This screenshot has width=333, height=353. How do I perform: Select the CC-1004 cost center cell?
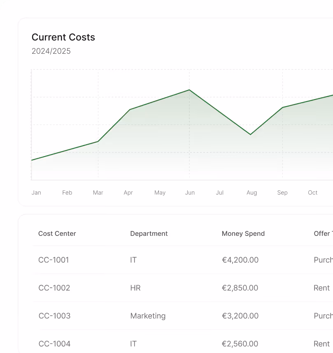[x=55, y=344]
